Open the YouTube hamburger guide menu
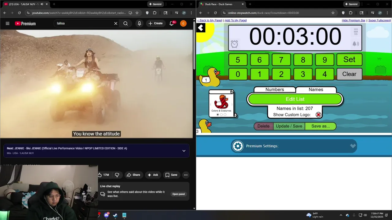The image size is (392, 220). (x=7, y=24)
